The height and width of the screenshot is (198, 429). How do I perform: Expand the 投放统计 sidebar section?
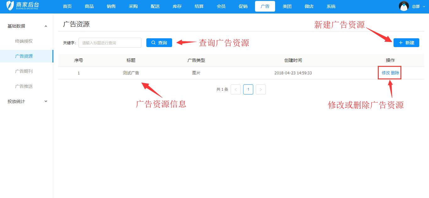tap(46, 101)
